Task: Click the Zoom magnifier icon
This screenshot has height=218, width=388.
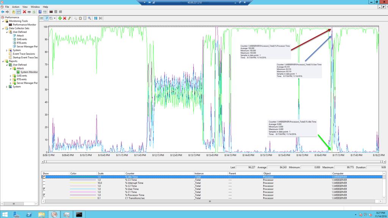Action: (x=89, y=18)
